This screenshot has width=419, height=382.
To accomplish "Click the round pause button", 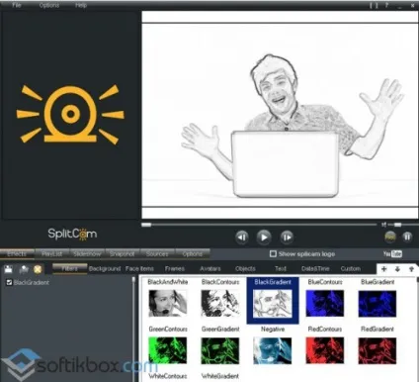I will 407,237.
